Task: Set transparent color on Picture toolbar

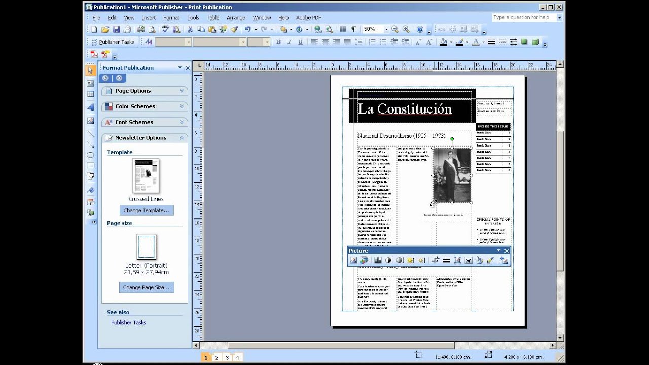Action: 490,260
